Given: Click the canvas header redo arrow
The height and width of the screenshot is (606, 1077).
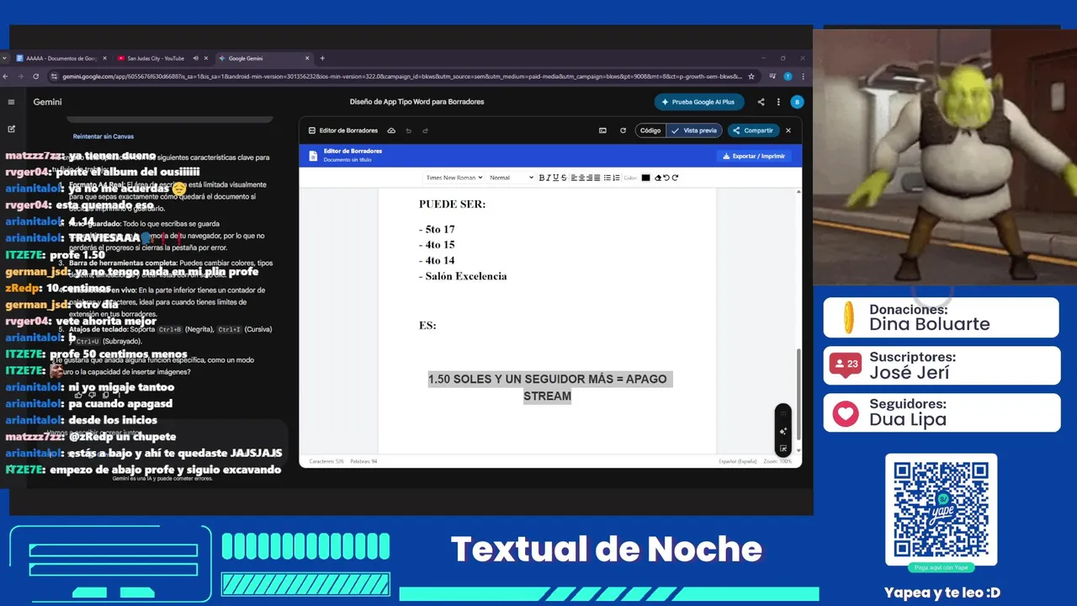Looking at the screenshot, I should pyautogui.click(x=426, y=130).
